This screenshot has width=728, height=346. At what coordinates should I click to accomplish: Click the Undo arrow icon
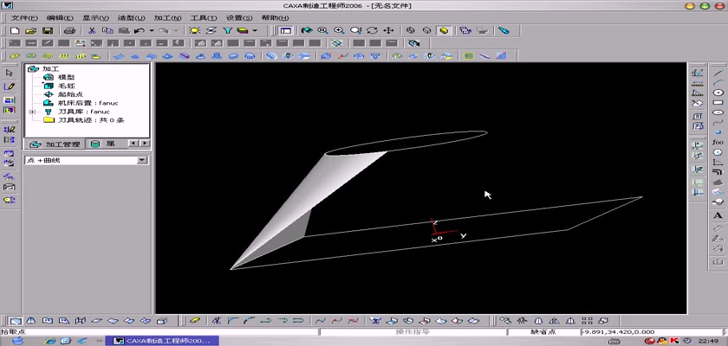tap(139, 30)
